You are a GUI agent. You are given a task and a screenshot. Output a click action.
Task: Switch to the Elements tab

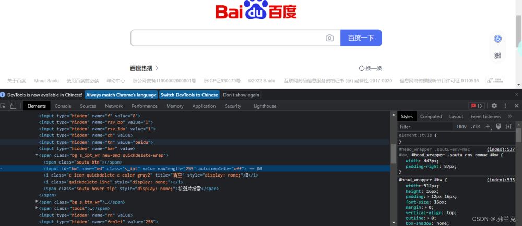tap(37, 106)
